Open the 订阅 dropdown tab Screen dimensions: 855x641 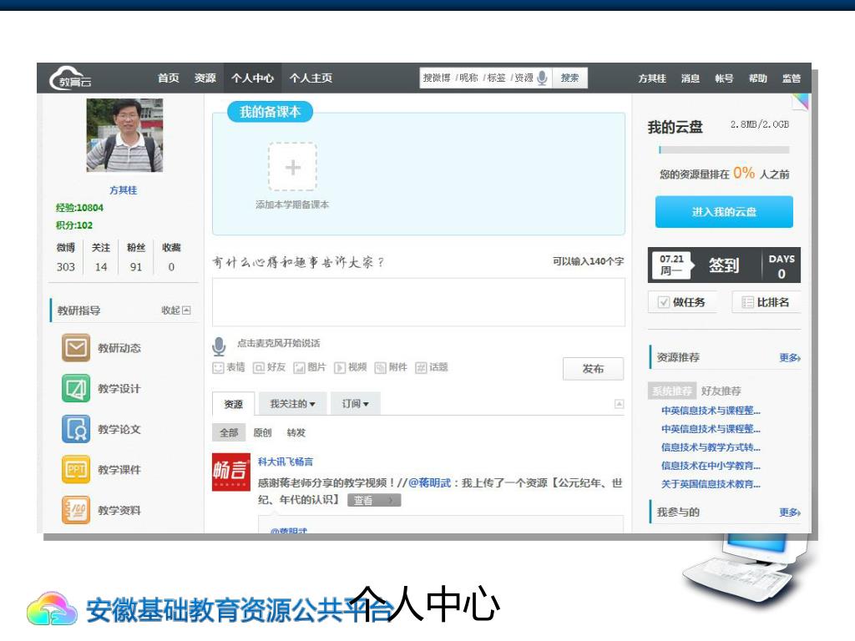(355, 404)
